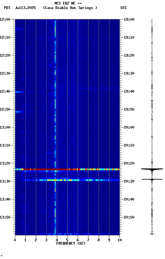Click the '7' frequency axis tick label
This screenshot has height=259, width=165.
click(88, 240)
